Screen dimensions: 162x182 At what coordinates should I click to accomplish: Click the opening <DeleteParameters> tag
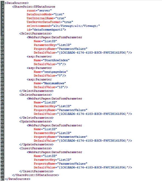[36, 95]
